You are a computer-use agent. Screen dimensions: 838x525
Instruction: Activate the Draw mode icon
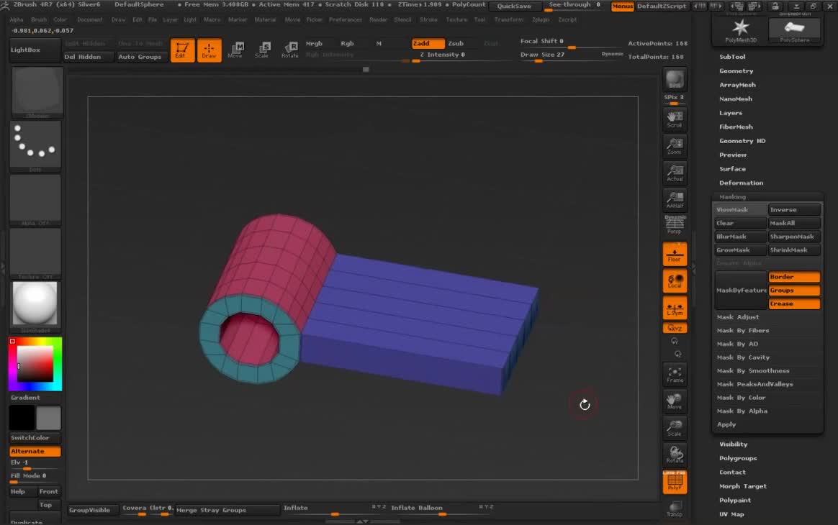(209, 50)
